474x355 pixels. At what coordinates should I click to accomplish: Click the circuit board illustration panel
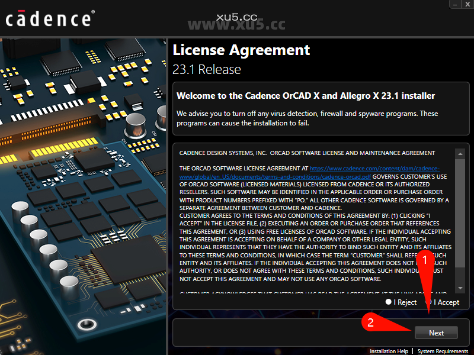click(83, 195)
